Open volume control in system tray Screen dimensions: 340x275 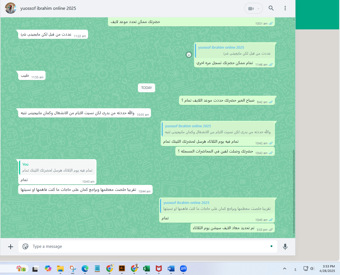[x=312, y=269]
